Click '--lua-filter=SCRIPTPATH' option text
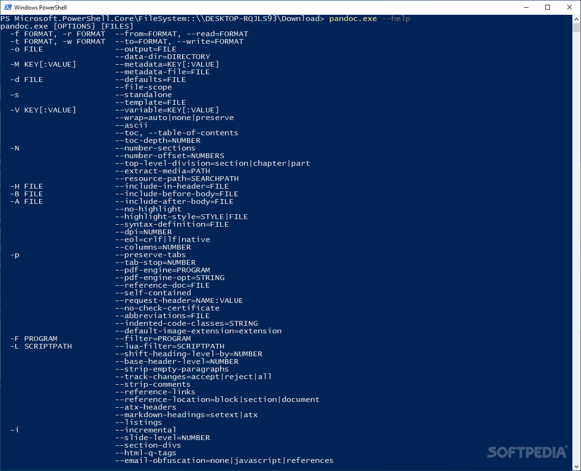The image size is (581, 471). (170, 346)
